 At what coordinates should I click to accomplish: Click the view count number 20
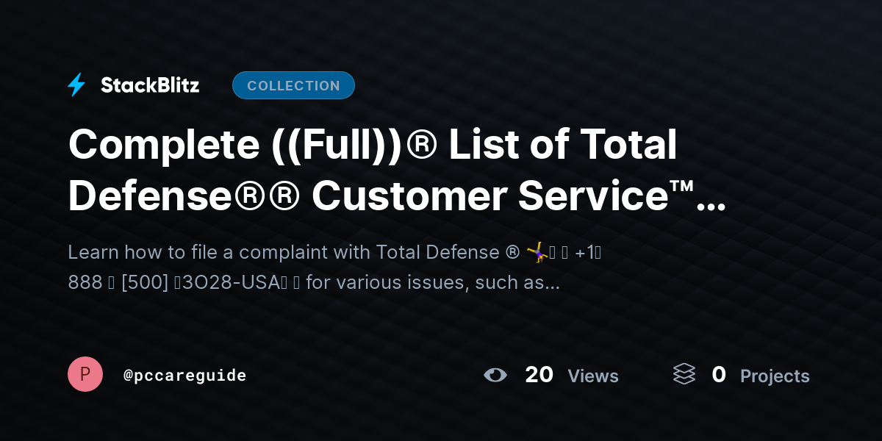coord(539,375)
